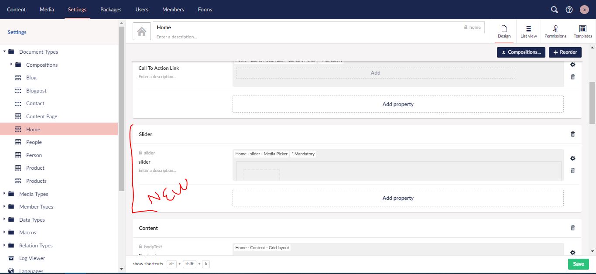Click the People document type icon

(18, 142)
